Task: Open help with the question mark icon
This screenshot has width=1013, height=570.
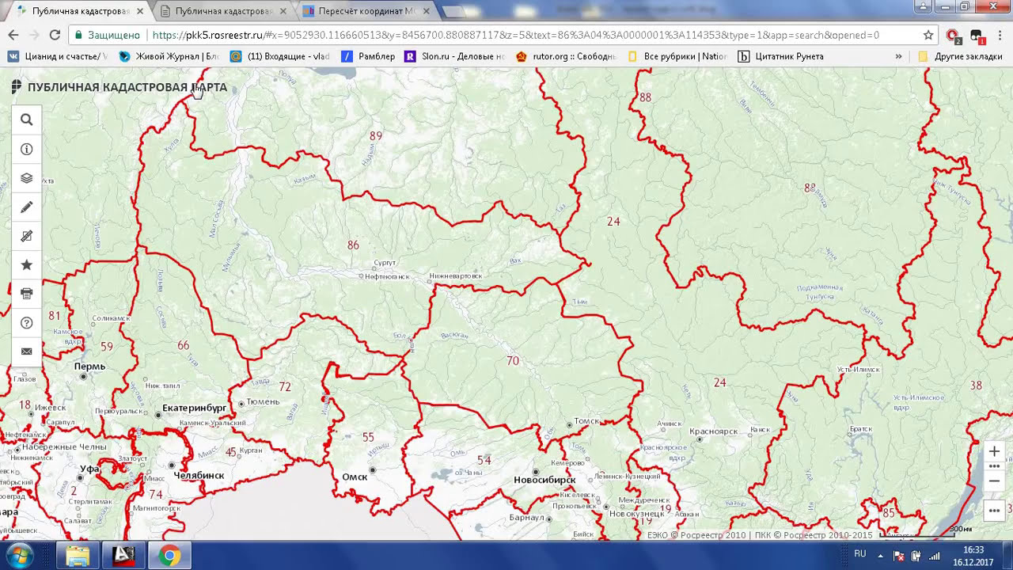Action: click(x=26, y=323)
